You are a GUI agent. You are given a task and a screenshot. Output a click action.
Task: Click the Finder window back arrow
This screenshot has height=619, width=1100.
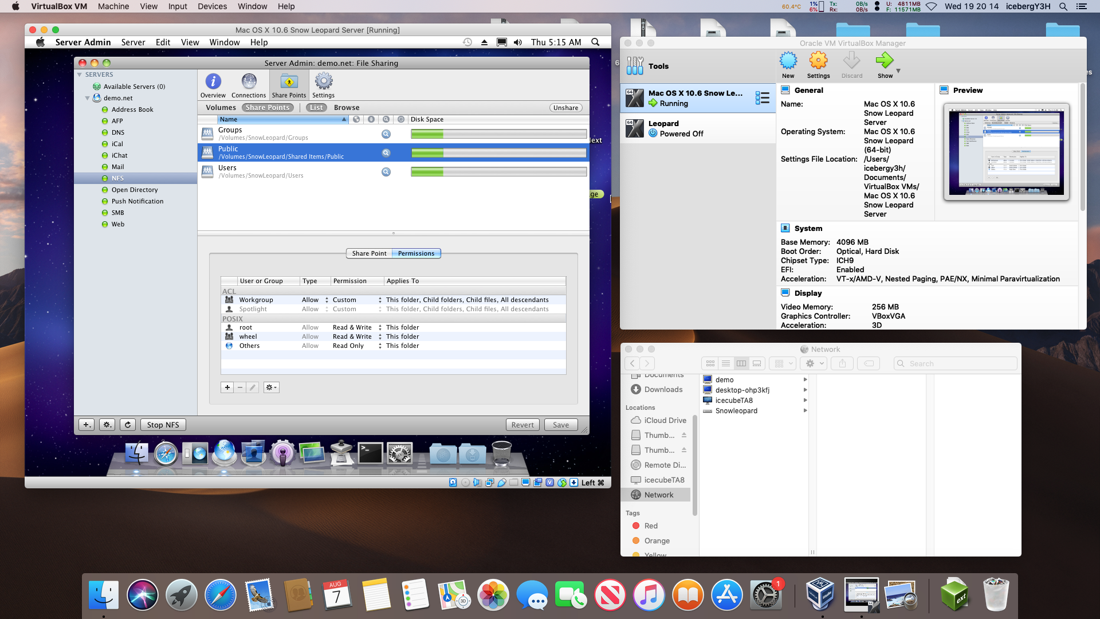pos(632,363)
